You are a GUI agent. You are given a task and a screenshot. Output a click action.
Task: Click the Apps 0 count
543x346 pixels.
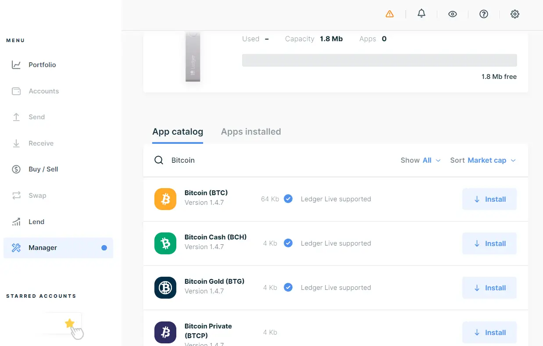click(384, 39)
